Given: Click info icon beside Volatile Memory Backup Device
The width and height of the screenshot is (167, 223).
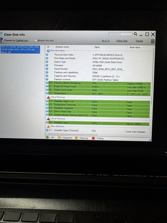Looking at the screenshot, I should [x=47, y=114].
